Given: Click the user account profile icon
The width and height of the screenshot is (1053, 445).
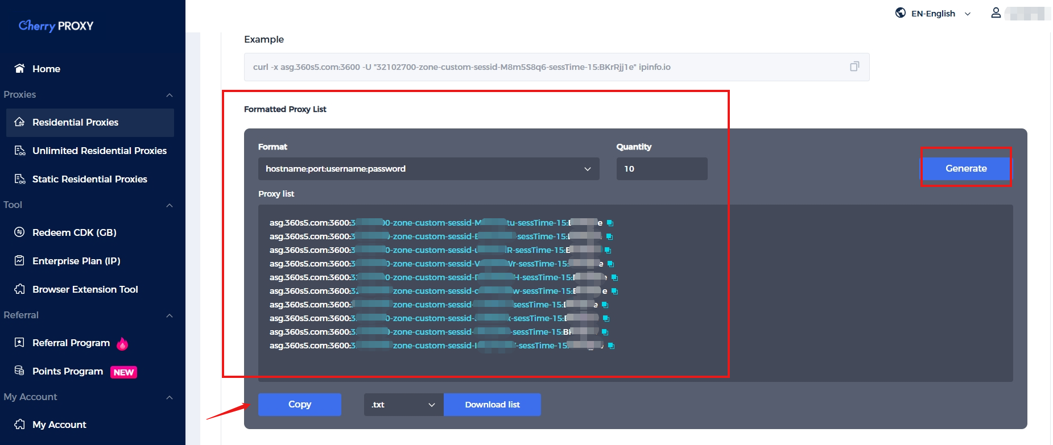Looking at the screenshot, I should [996, 13].
